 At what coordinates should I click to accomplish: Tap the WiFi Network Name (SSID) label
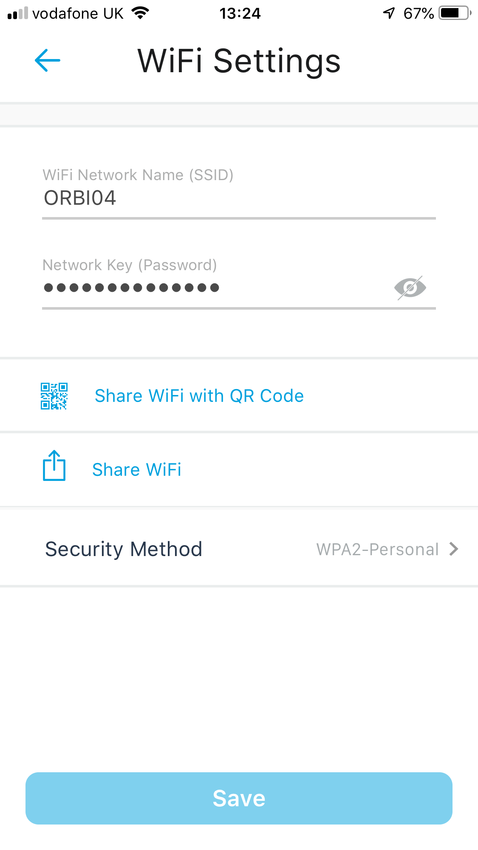[x=138, y=175]
